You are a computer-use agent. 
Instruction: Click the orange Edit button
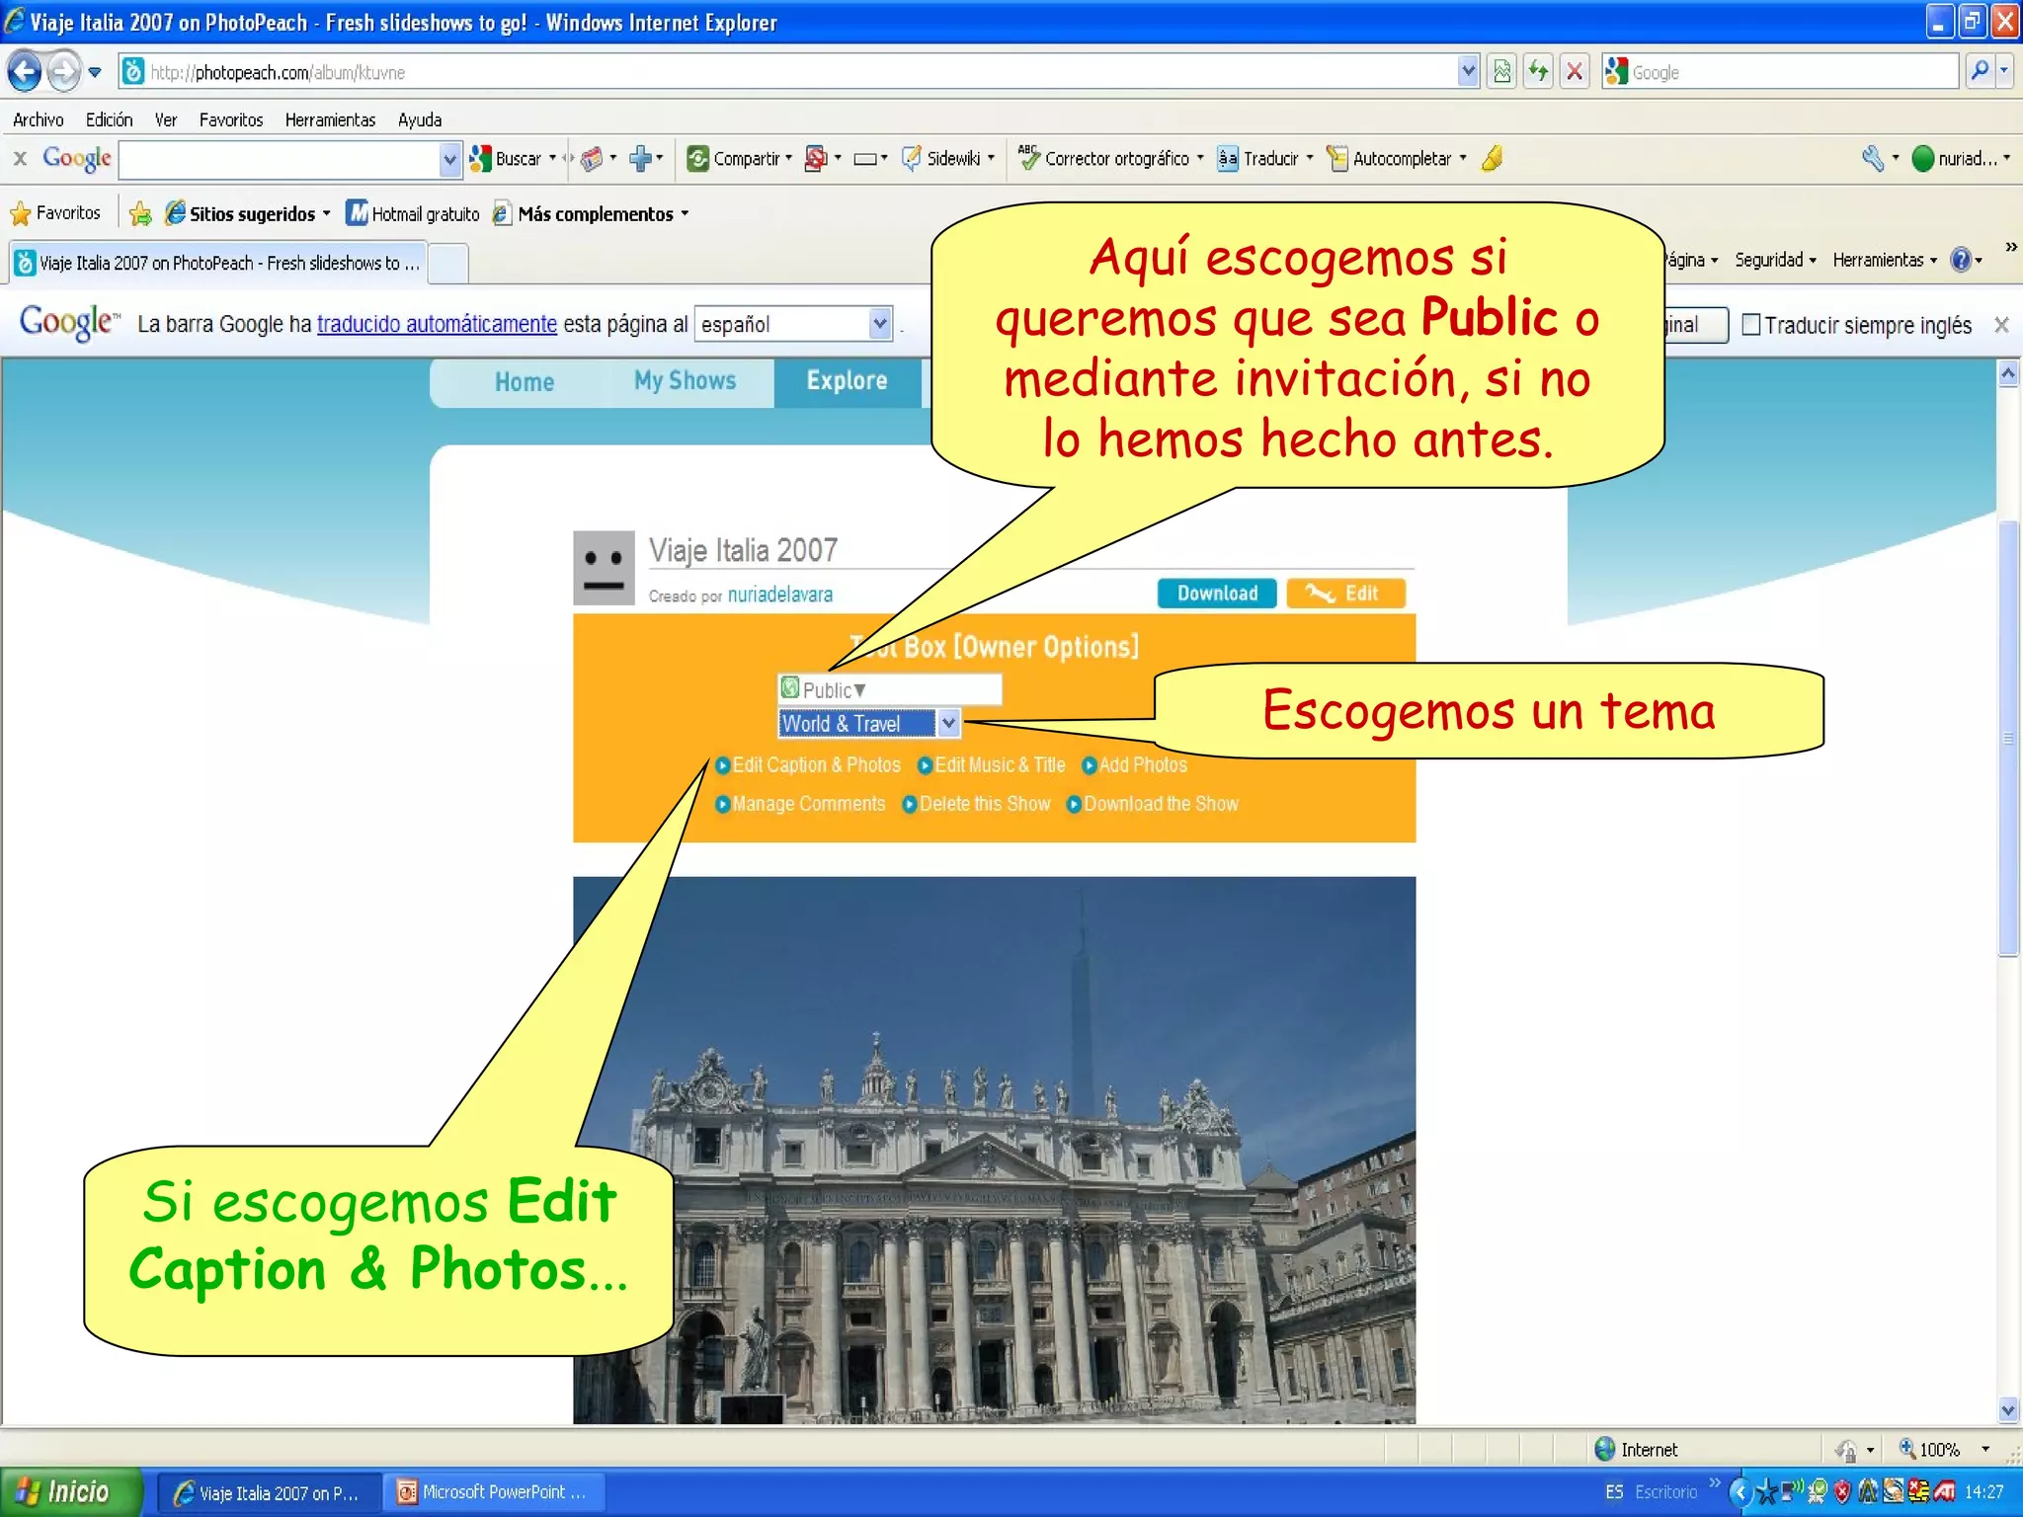pos(1345,594)
